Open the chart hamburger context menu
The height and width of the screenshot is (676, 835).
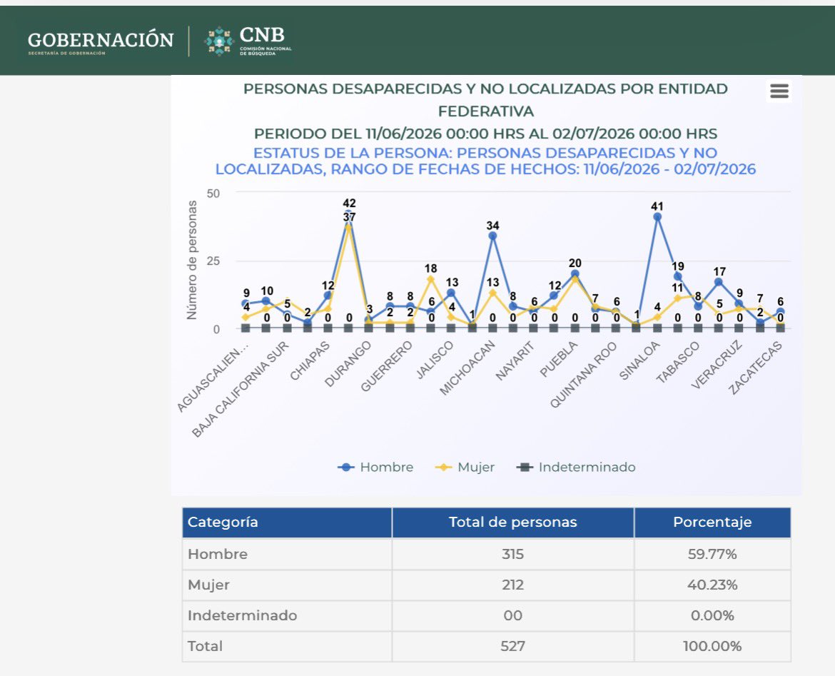(x=779, y=91)
